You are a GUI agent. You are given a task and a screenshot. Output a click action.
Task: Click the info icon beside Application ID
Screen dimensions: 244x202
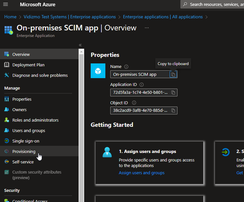coord(142,85)
